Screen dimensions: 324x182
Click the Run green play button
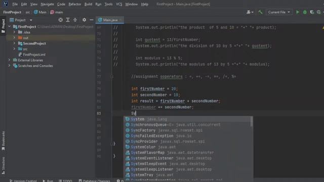pyautogui.click(x=298, y=12)
